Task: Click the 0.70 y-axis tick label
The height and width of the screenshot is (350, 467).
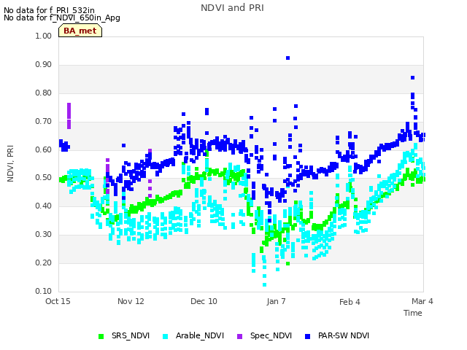Action: [44, 122]
